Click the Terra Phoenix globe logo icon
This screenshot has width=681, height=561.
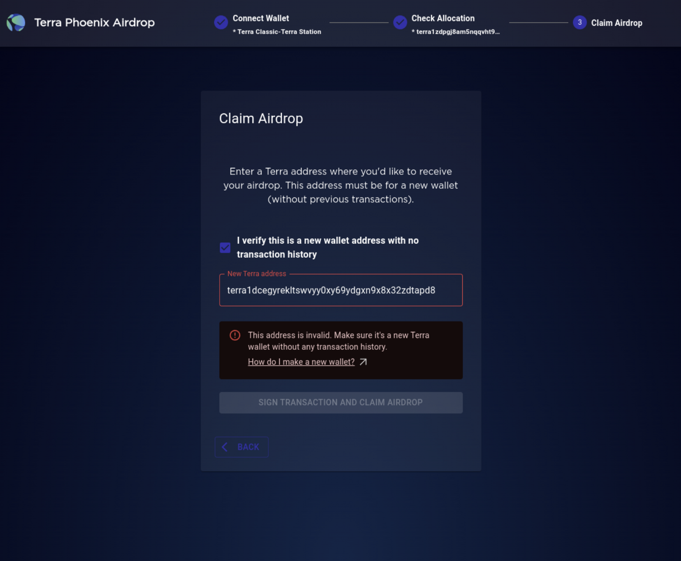pos(16,22)
